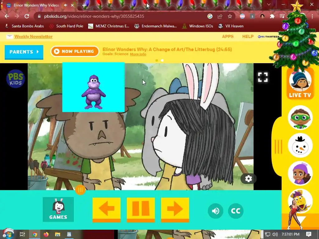
Task: Go to previous video with left arrow
Action: pyautogui.click(x=107, y=209)
